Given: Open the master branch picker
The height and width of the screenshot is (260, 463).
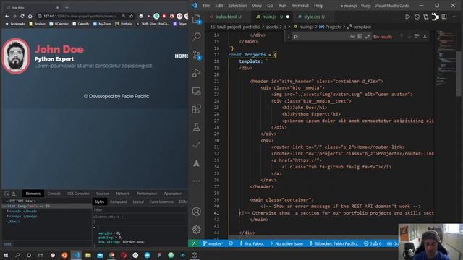Looking at the screenshot, I should coord(213,243).
